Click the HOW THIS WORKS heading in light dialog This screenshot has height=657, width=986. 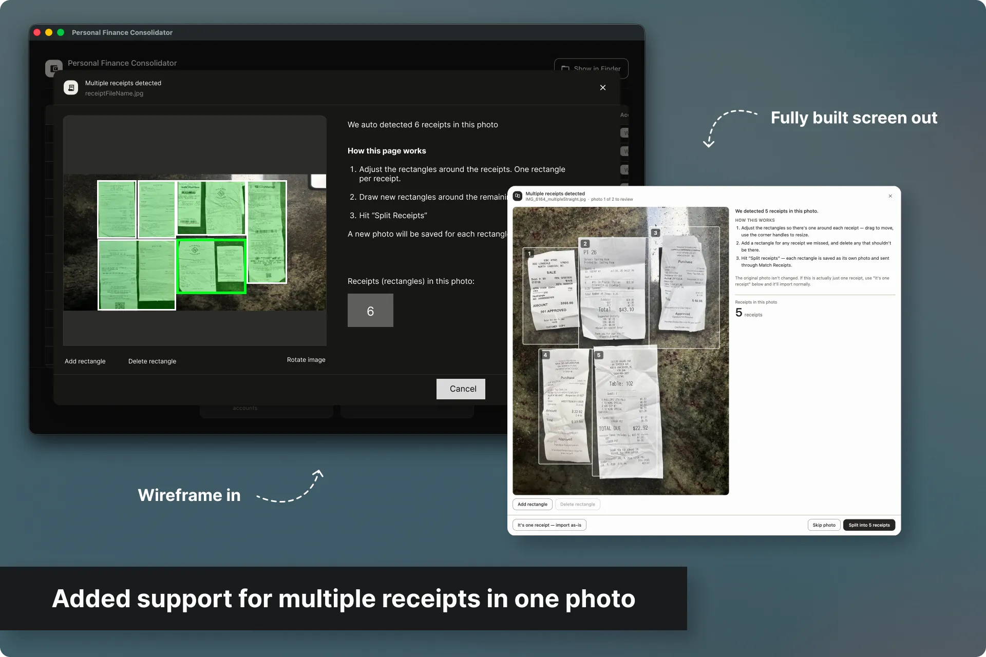(x=755, y=220)
